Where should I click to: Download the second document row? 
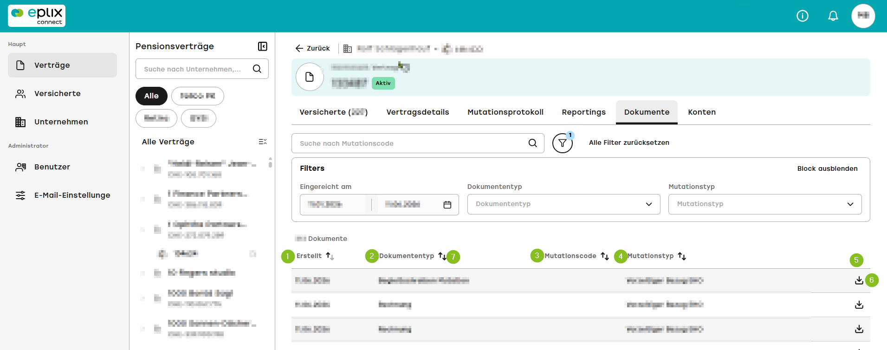click(x=859, y=305)
